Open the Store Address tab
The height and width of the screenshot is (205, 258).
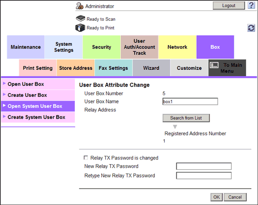click(x=76, y=68)
